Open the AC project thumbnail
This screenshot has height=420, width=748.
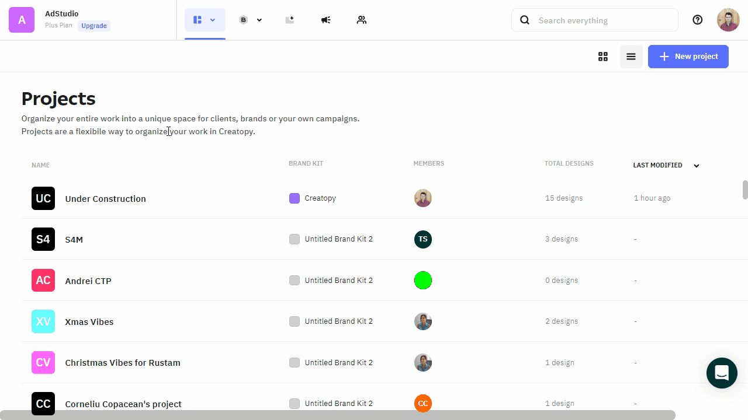point(43,281)
